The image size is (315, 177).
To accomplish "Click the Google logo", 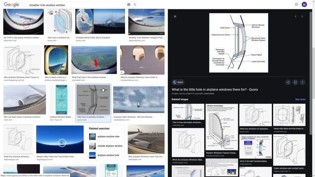I will coord(11,4).
